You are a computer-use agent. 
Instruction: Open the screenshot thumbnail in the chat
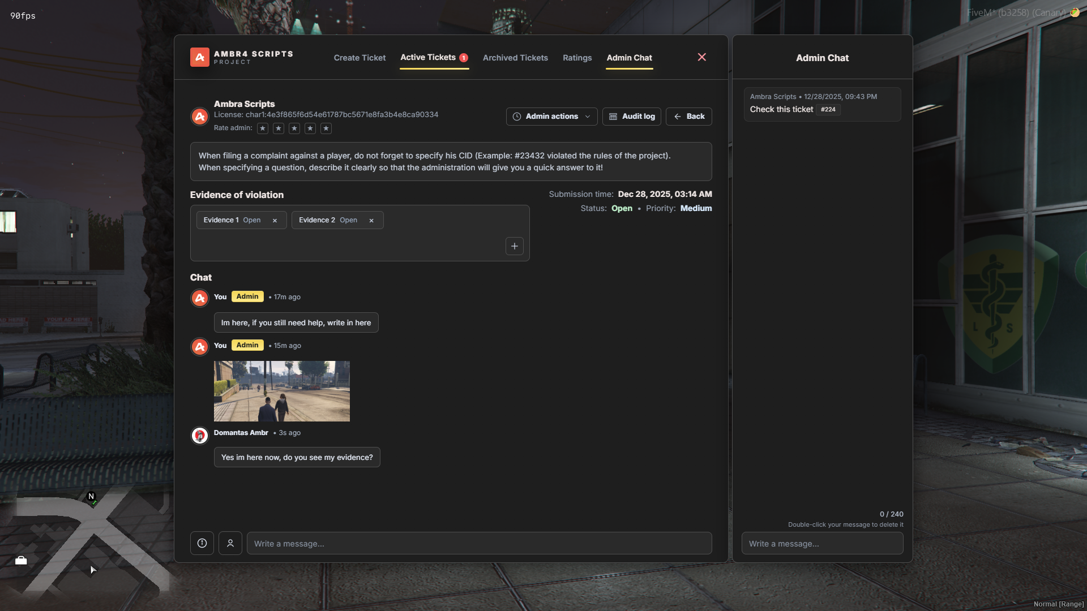[281, 390]
